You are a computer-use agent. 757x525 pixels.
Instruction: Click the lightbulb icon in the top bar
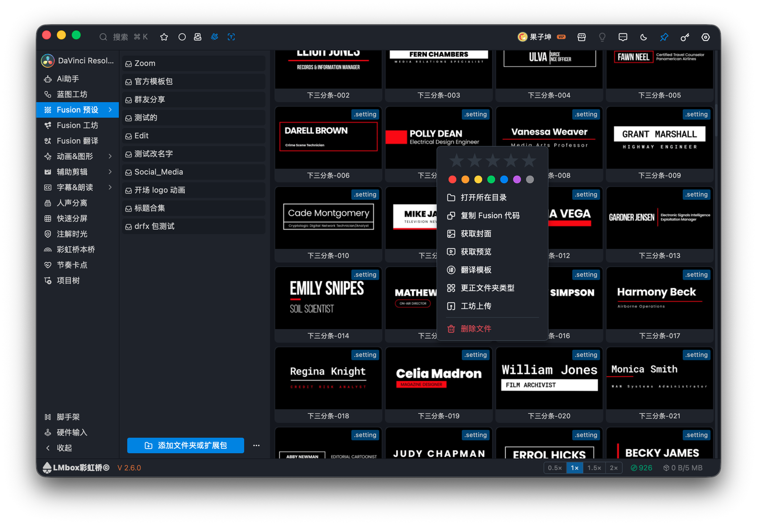coord(602,37)
